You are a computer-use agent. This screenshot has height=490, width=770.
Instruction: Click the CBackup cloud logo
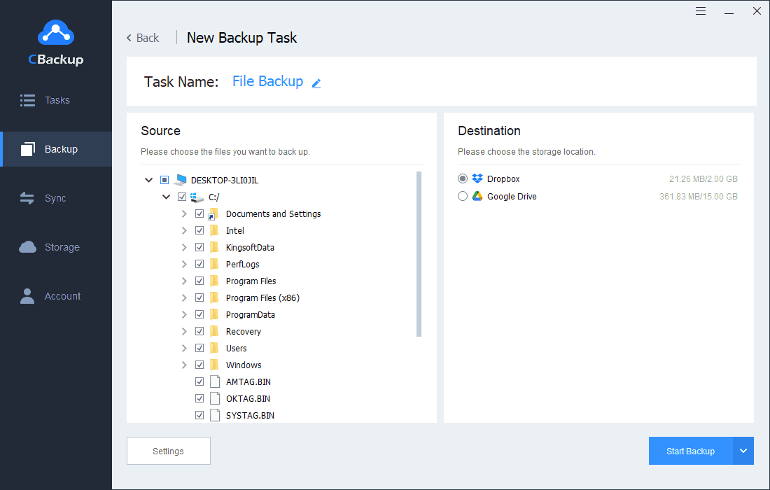[55, 34]
